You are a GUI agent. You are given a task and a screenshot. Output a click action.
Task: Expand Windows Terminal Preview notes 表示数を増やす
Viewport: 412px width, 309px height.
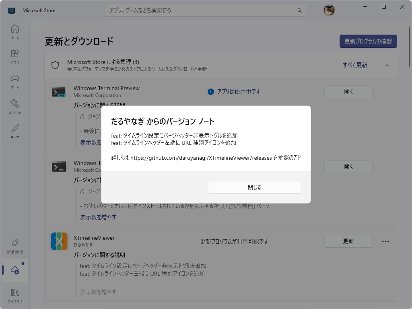(x=91, y=142)
